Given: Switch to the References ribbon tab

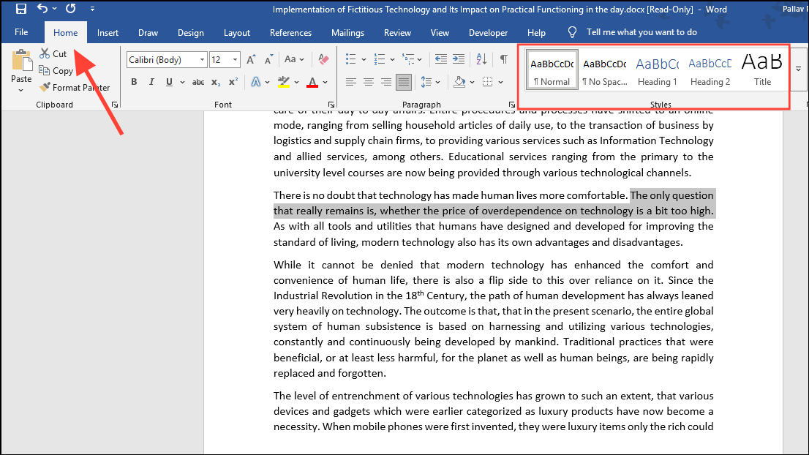Looking at the screenshot, I should (290, 32).
